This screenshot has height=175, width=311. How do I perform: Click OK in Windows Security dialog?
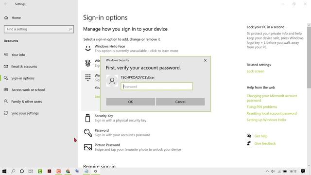tap(131, 102)
